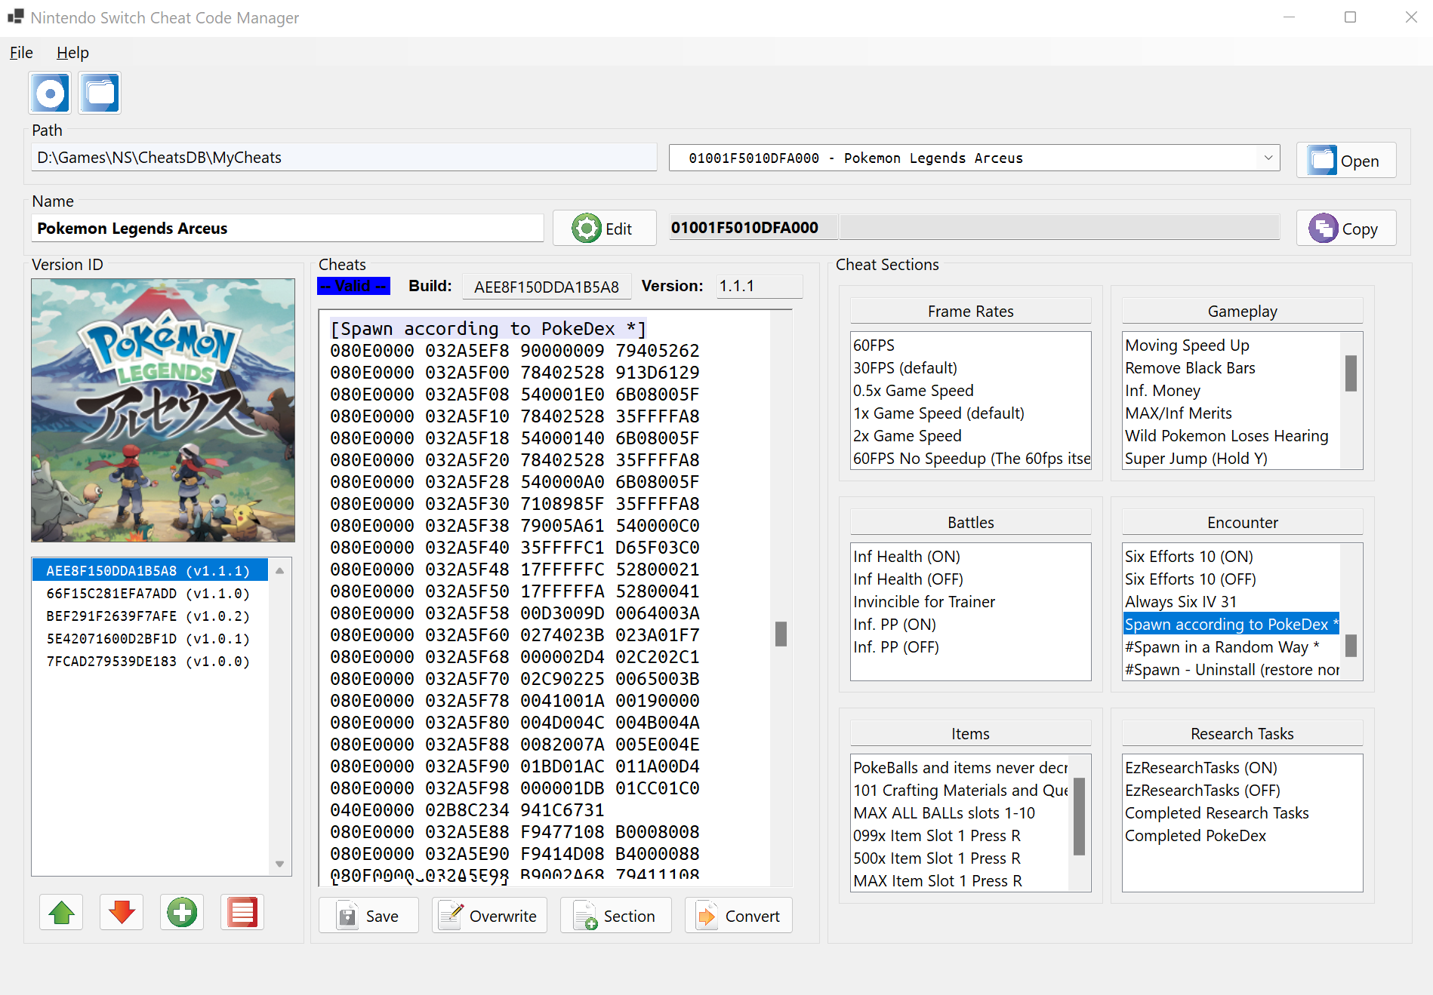Click the cheat code editor scrollbar thumb

[781, 634]
